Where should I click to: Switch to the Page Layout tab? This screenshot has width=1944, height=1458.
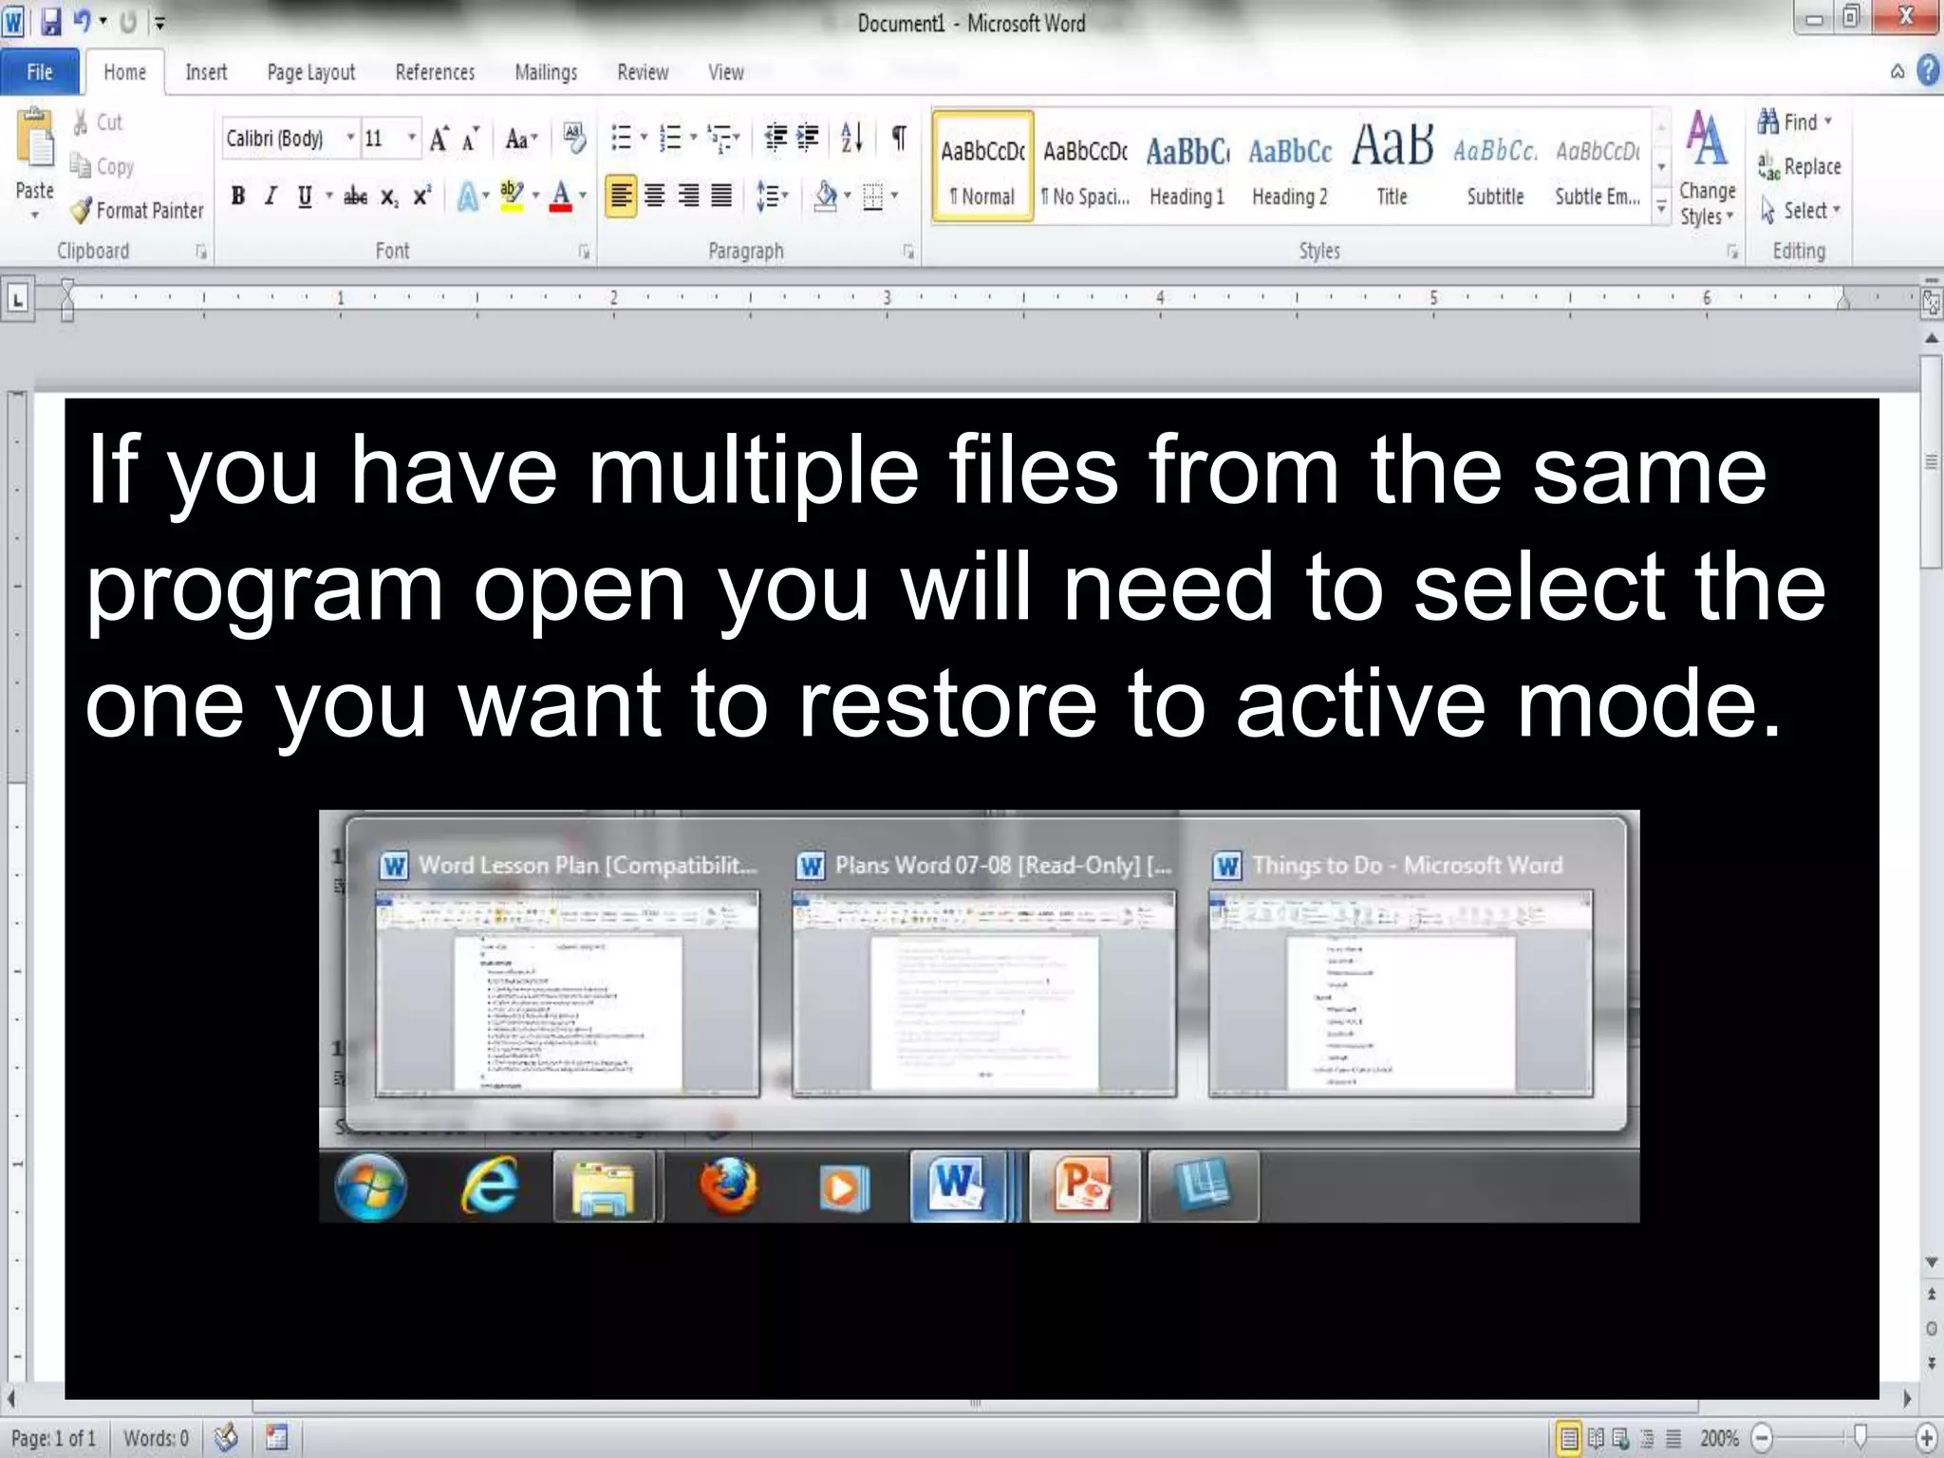click(311, 72)
